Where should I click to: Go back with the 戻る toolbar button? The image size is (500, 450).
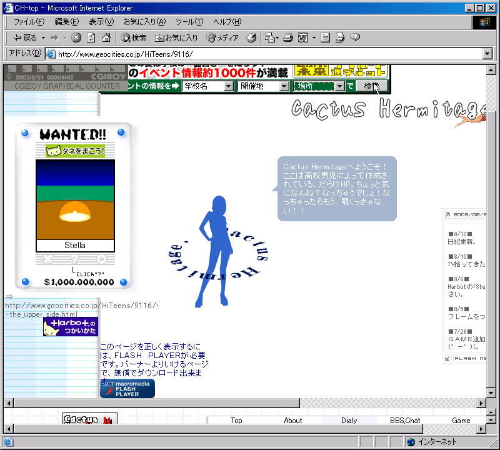coord(25,38)
